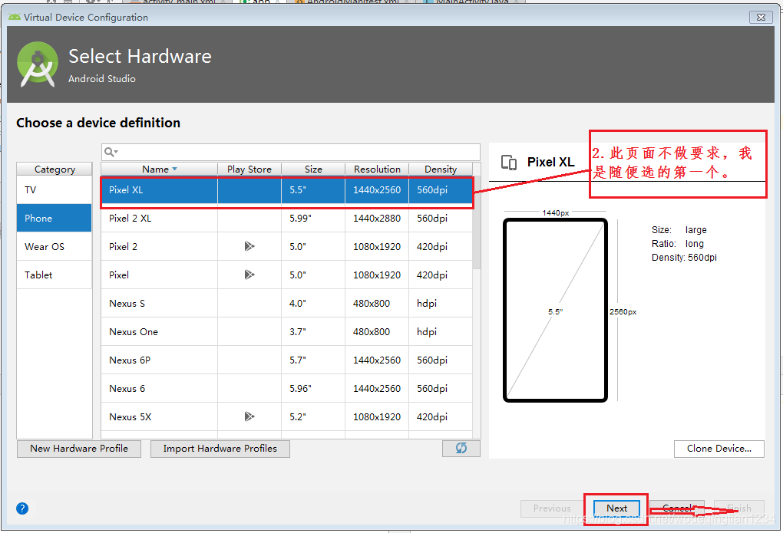Click the 5.7" size cell of Nexus 6P
Viewport: 783px width, 533px height.
click(x=313, y=360)
